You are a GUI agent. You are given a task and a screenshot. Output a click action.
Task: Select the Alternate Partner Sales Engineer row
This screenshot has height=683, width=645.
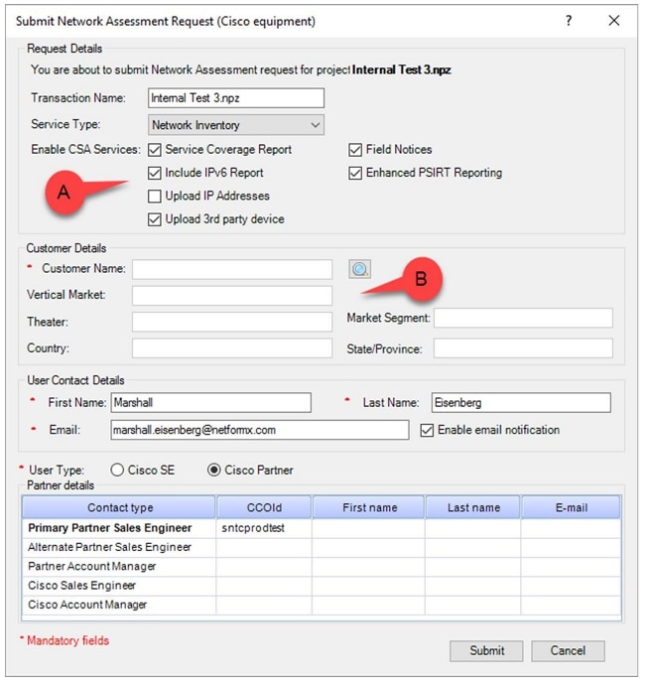(322, 548)
